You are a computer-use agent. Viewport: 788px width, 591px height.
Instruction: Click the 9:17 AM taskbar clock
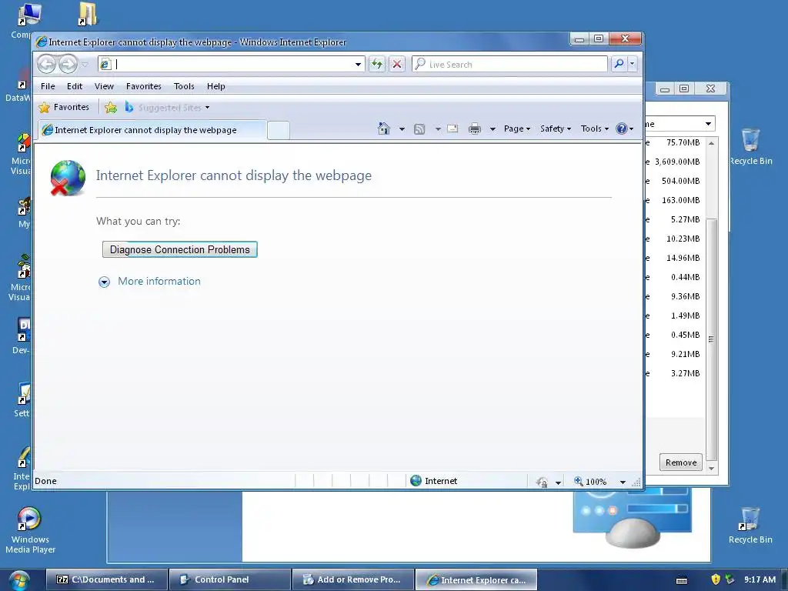(x=760, y=579)
